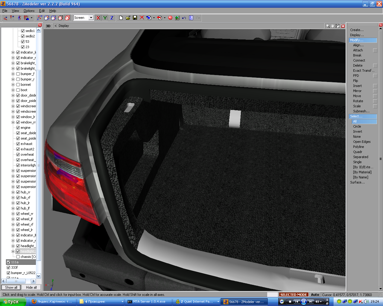Viewport: 383px width, 306px height.
Task: Open the properties sheet icon
Action: pos(191,18)
